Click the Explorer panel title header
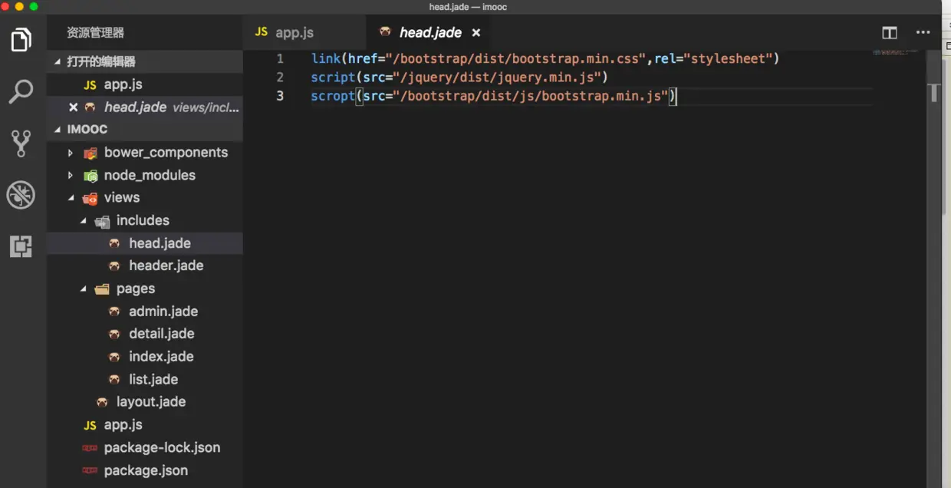 95,33
